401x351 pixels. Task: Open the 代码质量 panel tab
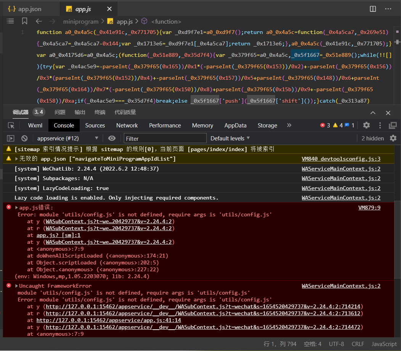[x=125, y=113]
